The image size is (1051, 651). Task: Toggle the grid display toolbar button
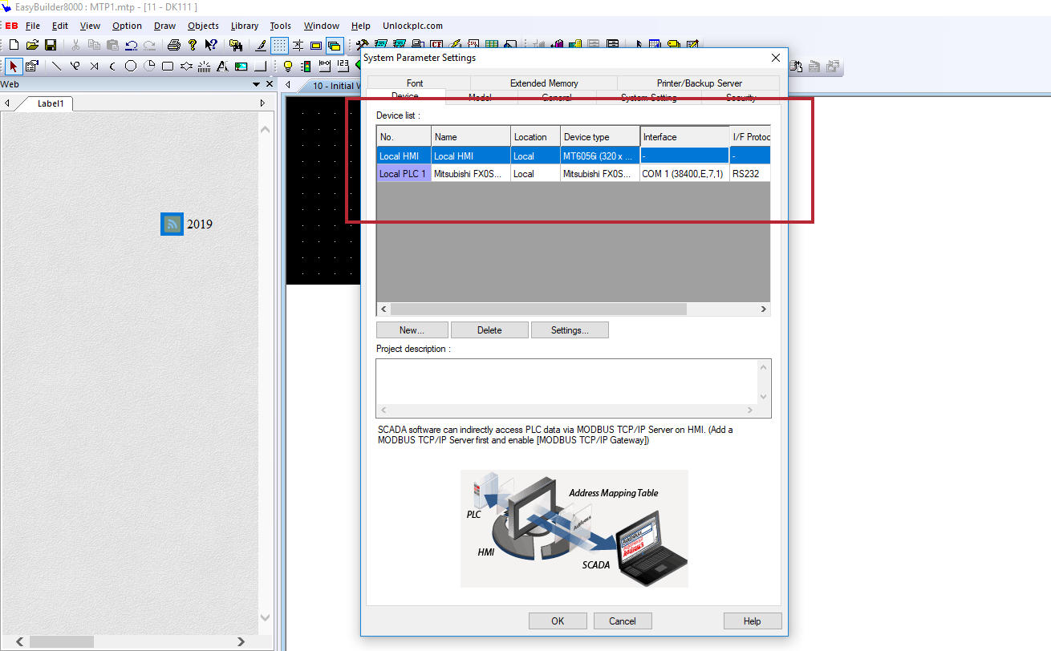(279, 45)
